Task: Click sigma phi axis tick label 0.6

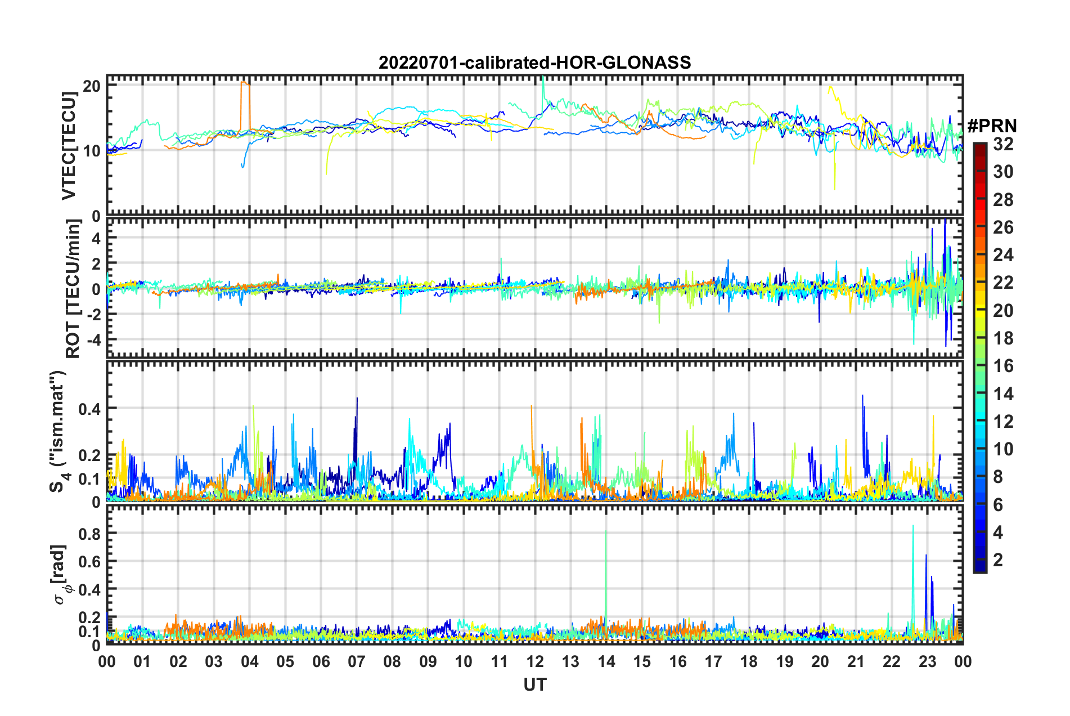Action: coord(89,561)
